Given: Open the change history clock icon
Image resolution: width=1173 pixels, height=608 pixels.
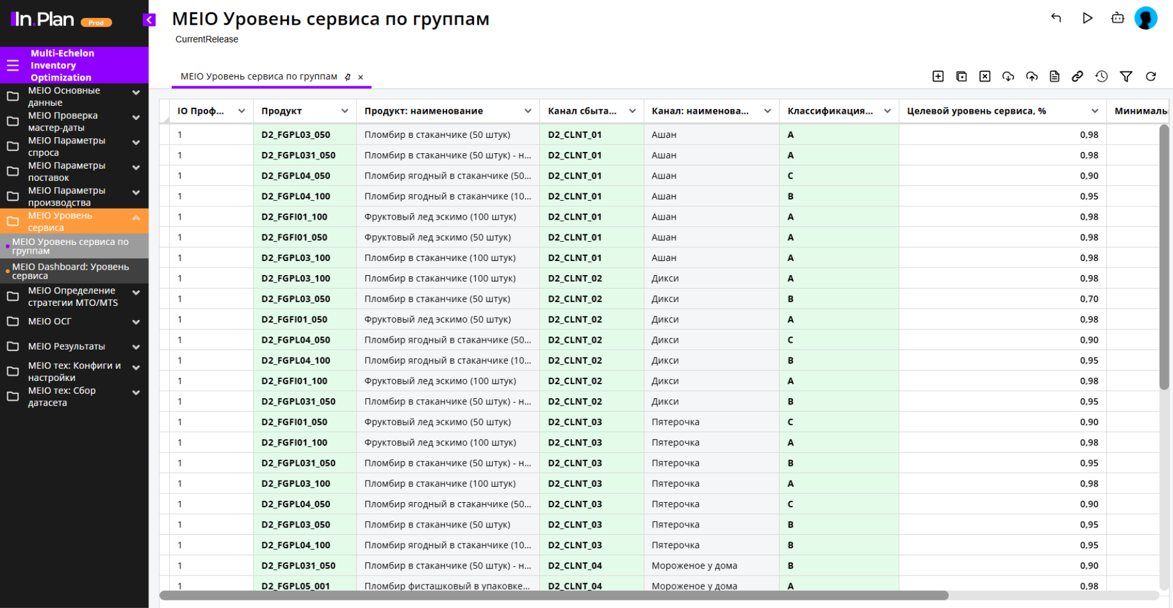Looking at the screenshot, I should (1102, 76).
